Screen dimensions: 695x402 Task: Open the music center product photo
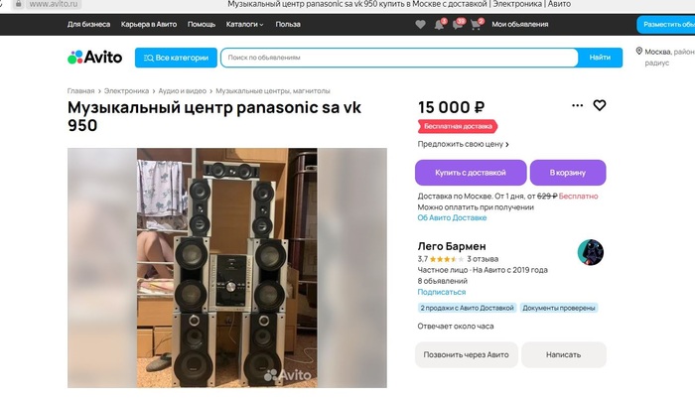point(227,268)
